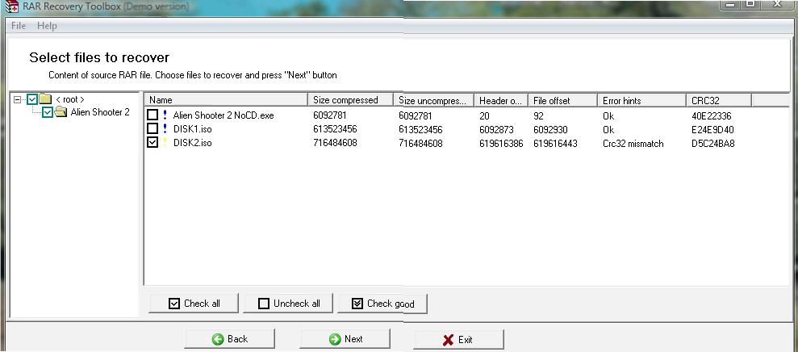Image resolution: width=798 pixels, height=352 pixels.
Task: Click the Exit button with red X
Action: click(457, 339)
